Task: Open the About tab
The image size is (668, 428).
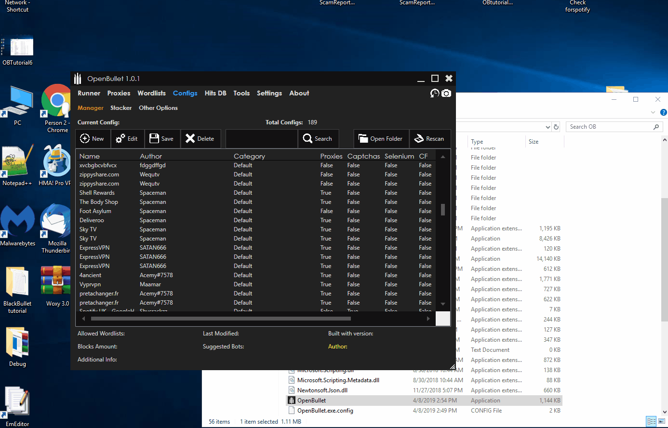Action: coord(299,94)
